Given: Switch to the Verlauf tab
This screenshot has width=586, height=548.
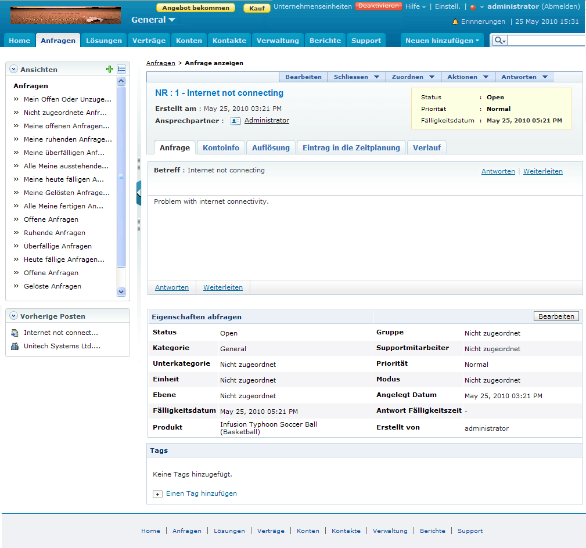Looking at the screenshot, I should pyautogui.click(x=427, y=147).
